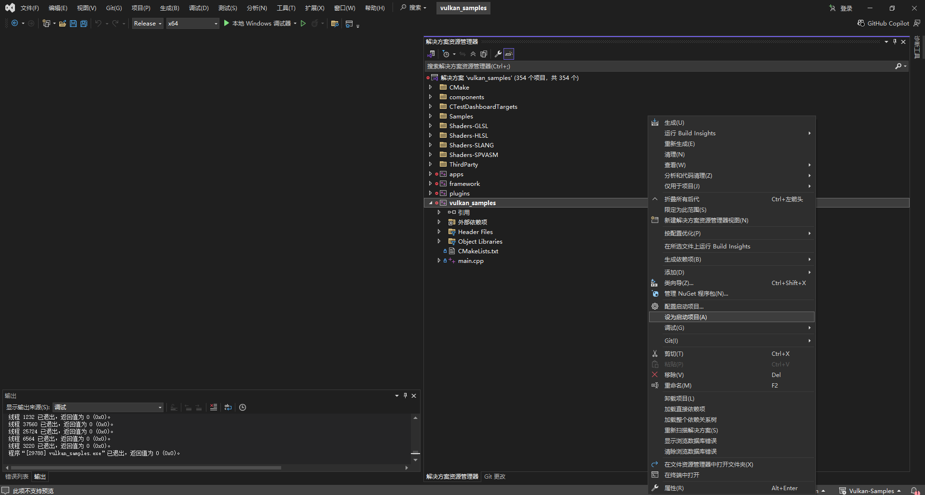Click the new project toolbar icon
This screenshot has width=925, height=495.
tap(46, 23)
